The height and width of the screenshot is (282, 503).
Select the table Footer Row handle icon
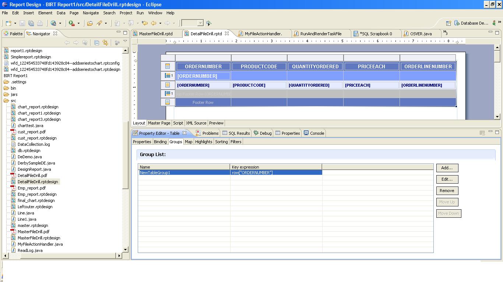pyautogui.click(x=168, y=102)
